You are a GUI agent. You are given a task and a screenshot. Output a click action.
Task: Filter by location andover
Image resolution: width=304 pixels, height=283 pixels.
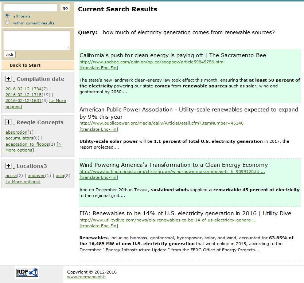(x=36, y=176)
